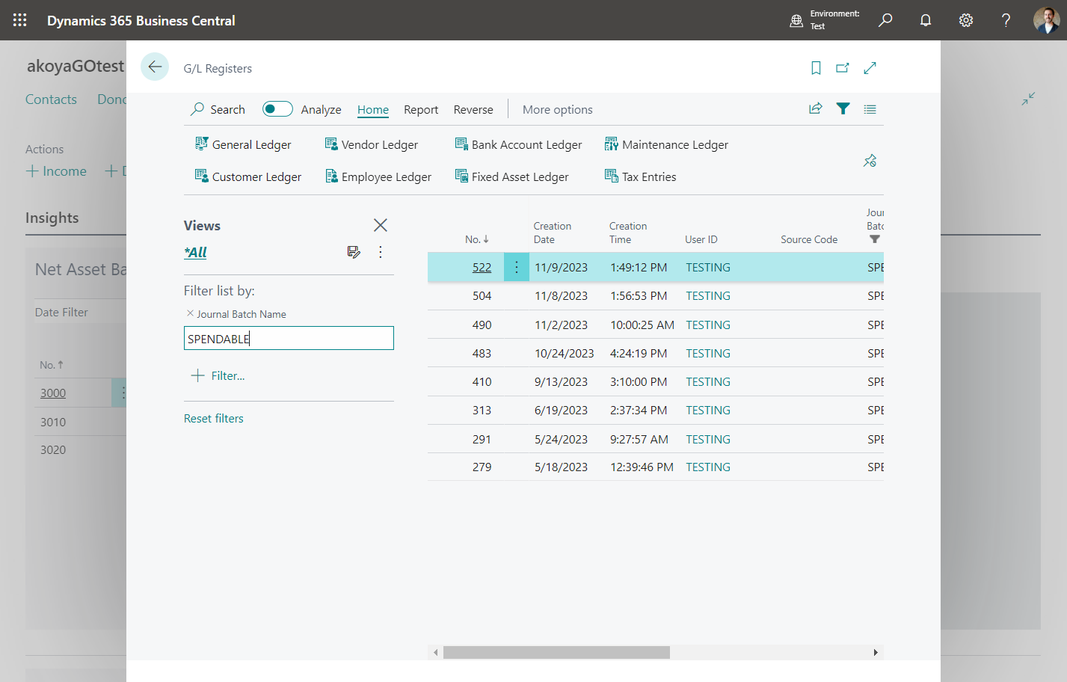Go back with the arrow button
The image size is (1067, 682).
155,67
